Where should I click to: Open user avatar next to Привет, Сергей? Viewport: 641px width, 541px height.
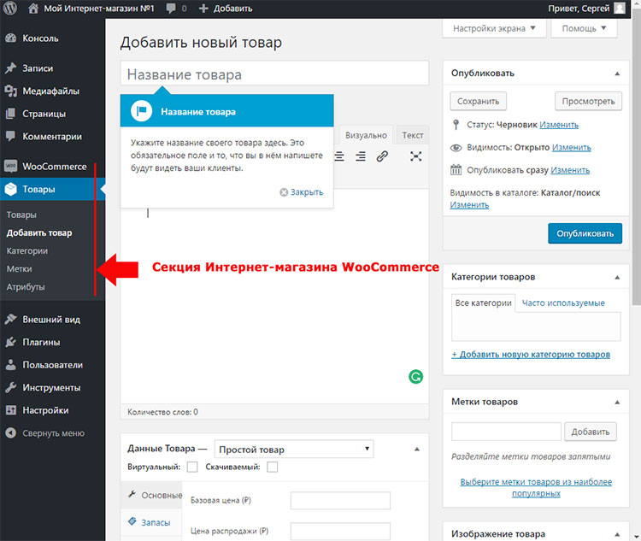coord(620,9)
